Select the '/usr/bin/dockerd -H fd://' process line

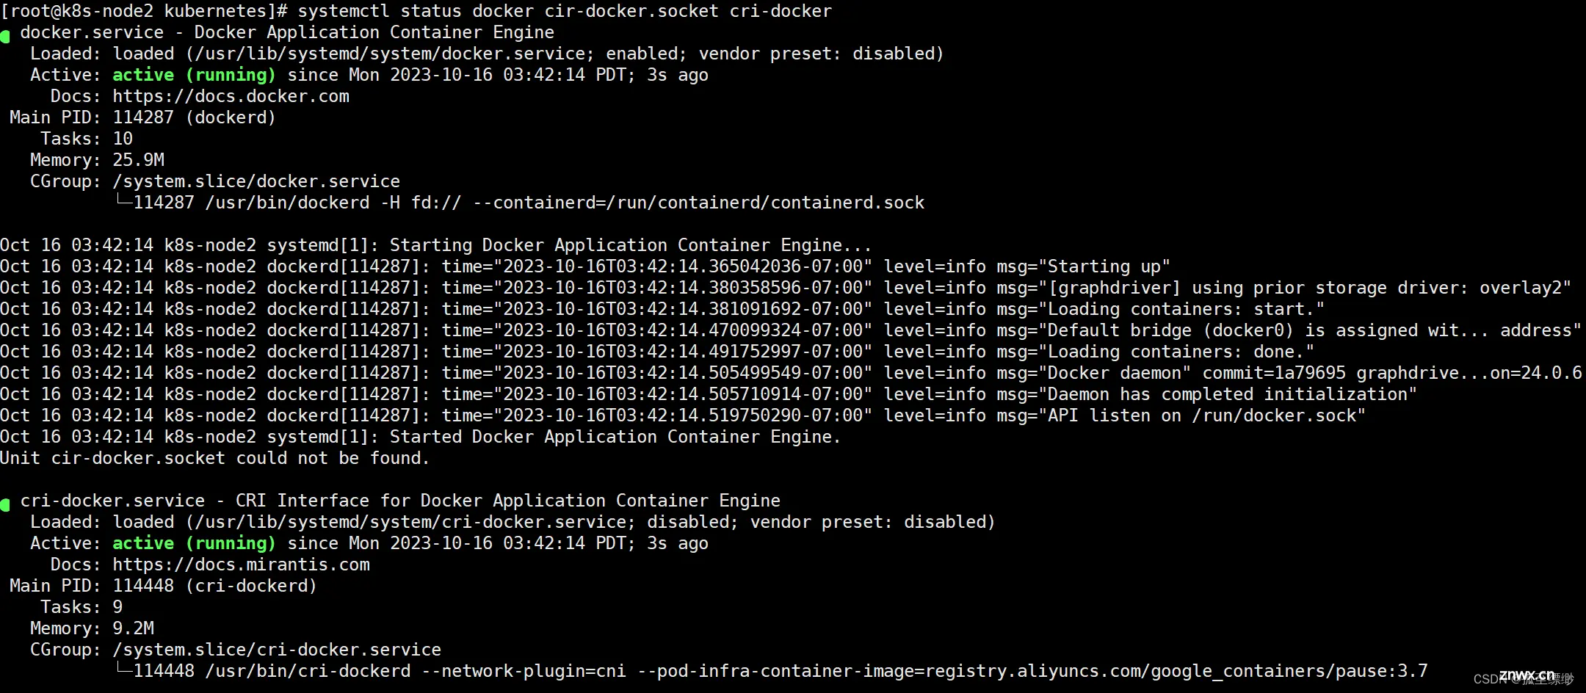(x=521, y=203)
